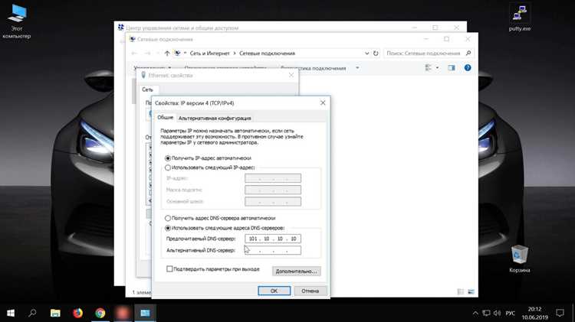Confirm with the ОК button
The width and height of the screenshot is (575, 322).
click(x=274, y=291)
